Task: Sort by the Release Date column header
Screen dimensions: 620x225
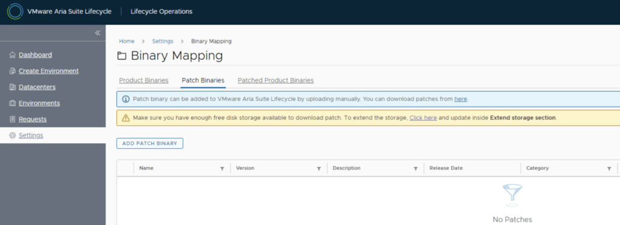Action: click(x=446, y=168)
